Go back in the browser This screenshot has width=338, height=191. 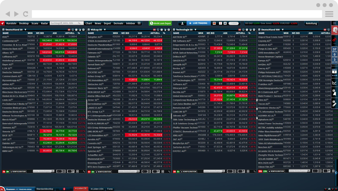pos(8,14)
